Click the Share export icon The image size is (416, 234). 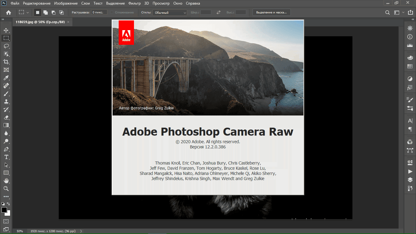pos(410,12)
